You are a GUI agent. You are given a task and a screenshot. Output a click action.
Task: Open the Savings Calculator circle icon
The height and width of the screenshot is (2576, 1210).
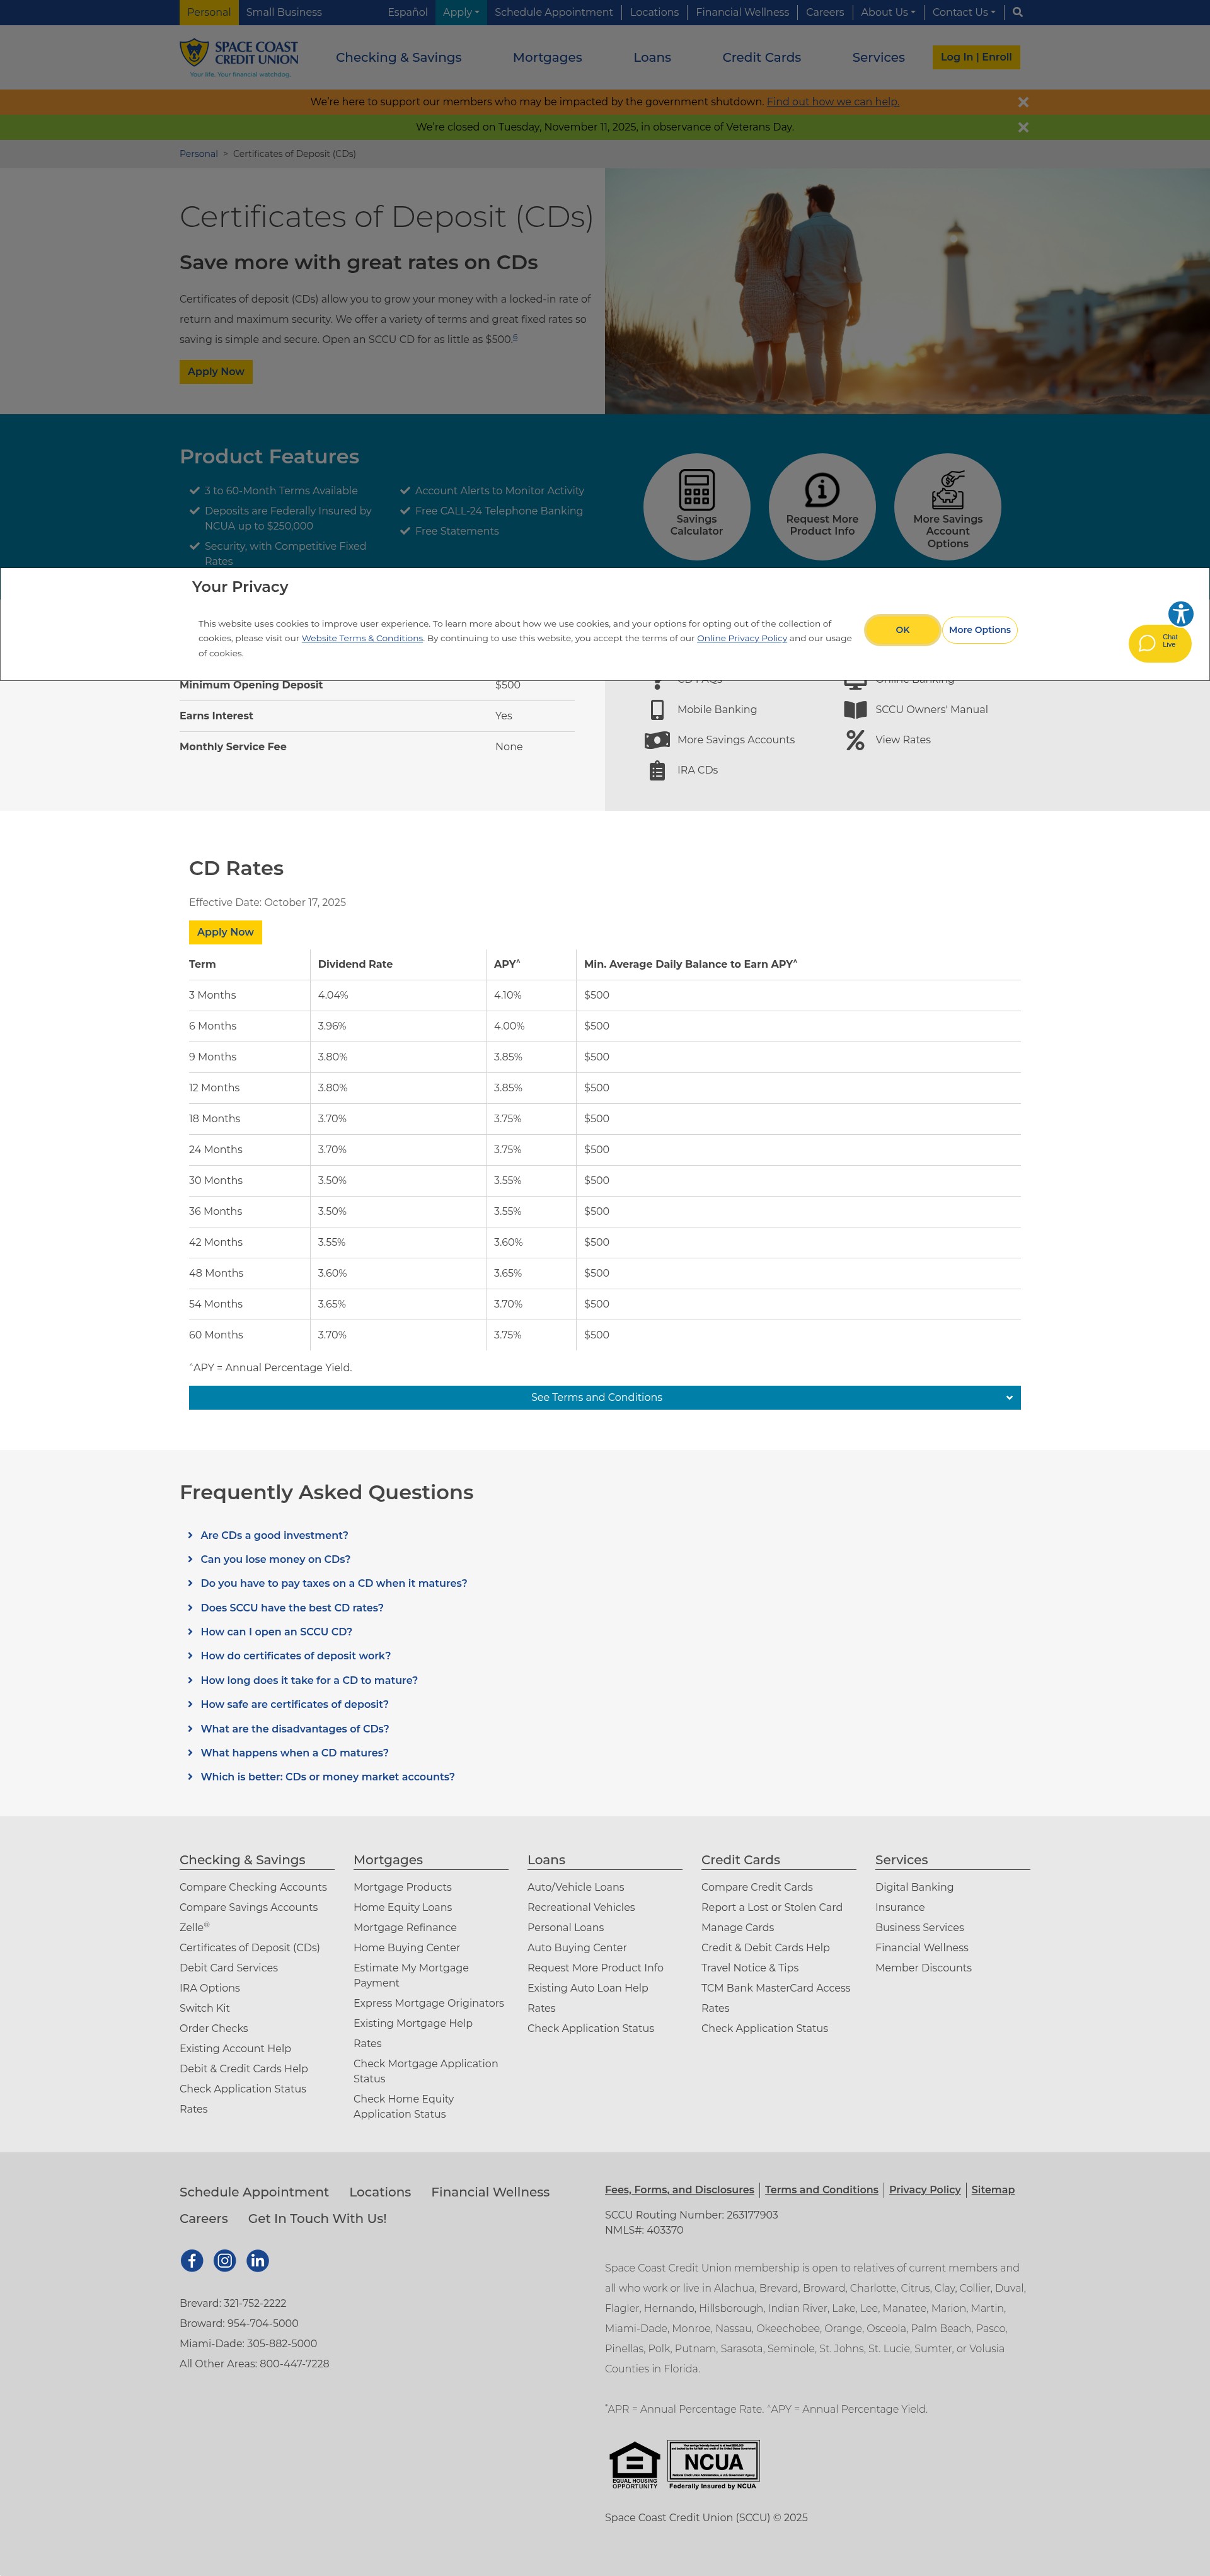click(697, 506)
